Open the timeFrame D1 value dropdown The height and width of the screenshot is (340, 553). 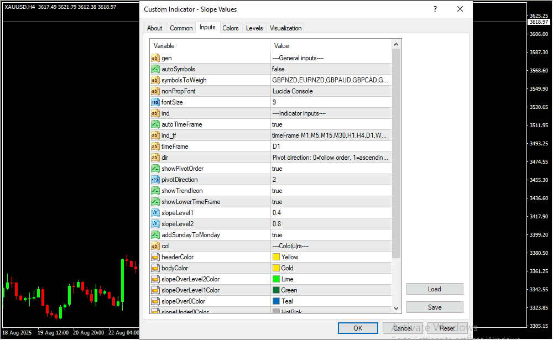[x=330, y=147]
